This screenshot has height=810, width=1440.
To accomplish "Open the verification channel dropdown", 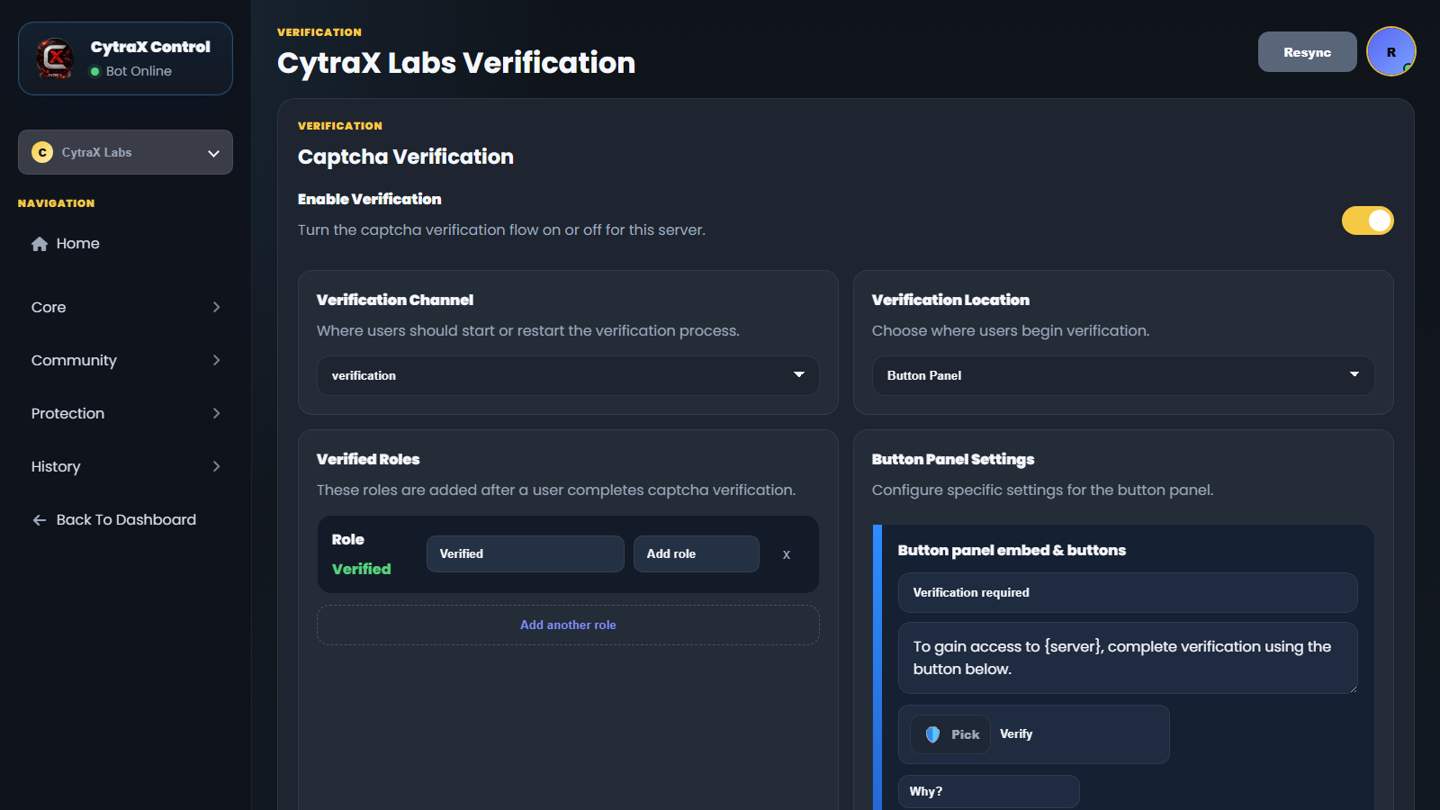I will (568, 375).
